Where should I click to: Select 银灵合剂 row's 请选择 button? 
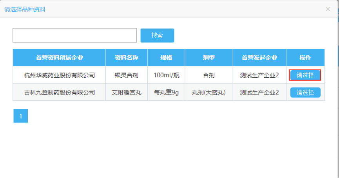[x=305, y=75]
